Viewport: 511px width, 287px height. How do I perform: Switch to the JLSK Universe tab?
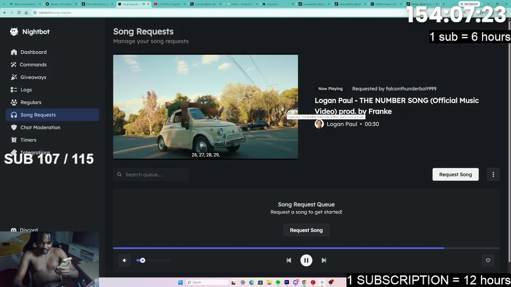97,4
